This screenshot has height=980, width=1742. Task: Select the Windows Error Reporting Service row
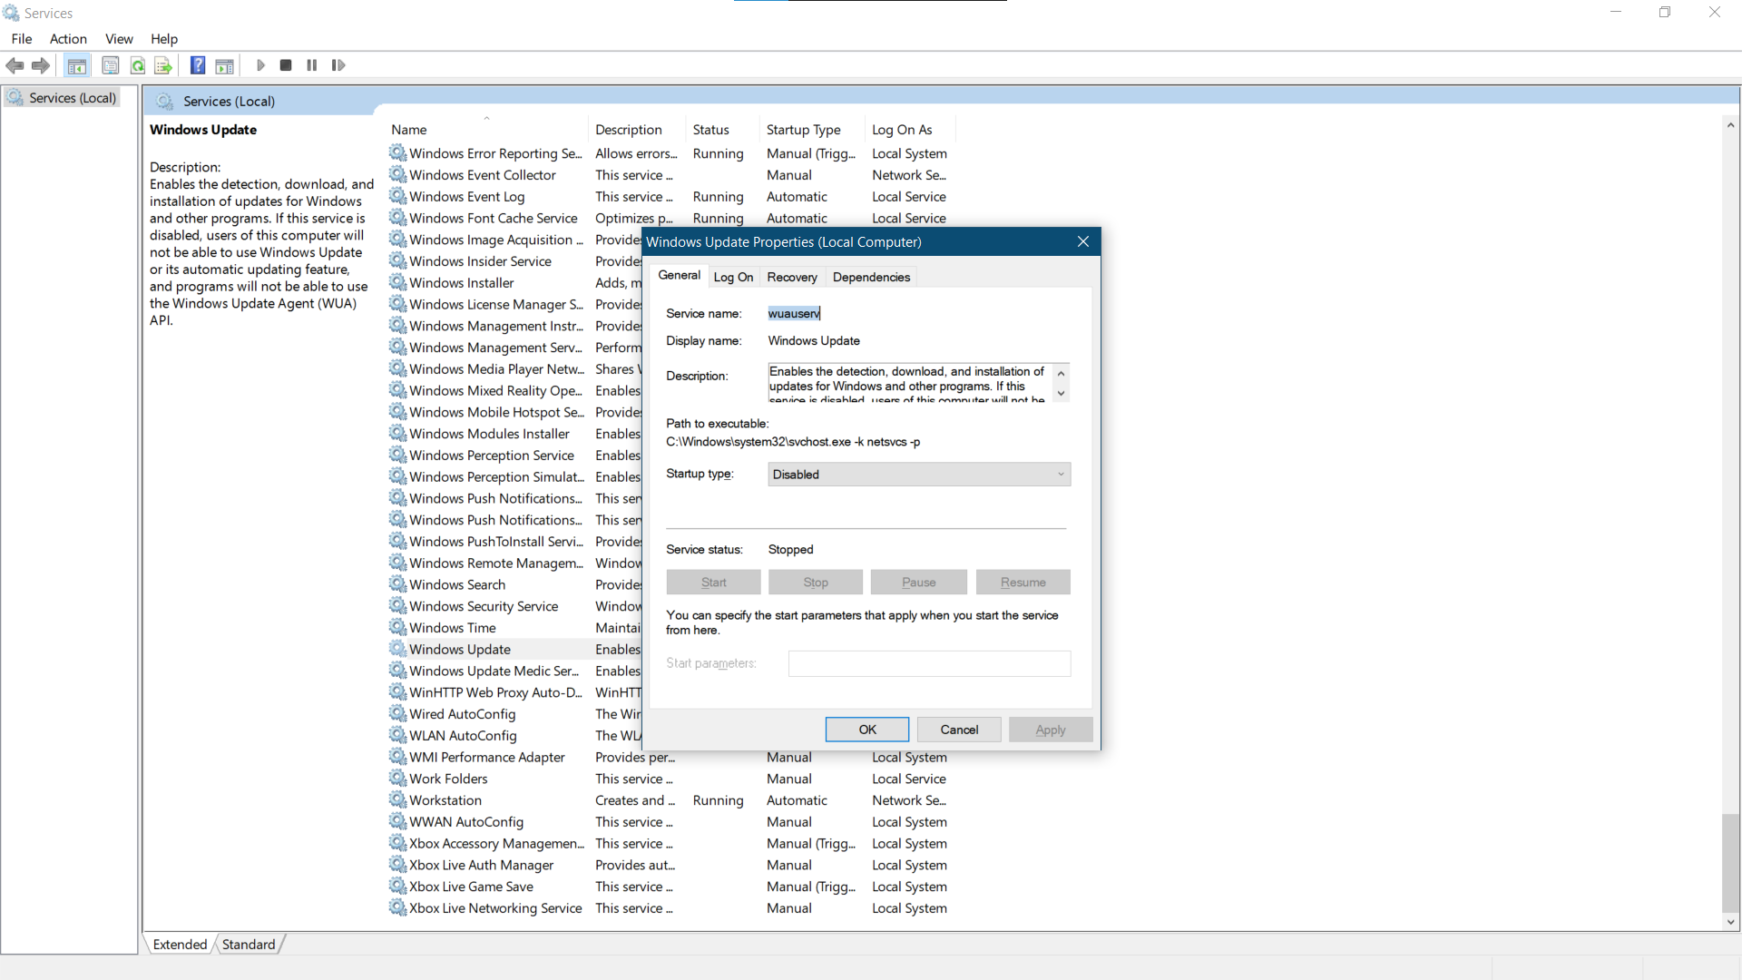(x=670, y=153)
